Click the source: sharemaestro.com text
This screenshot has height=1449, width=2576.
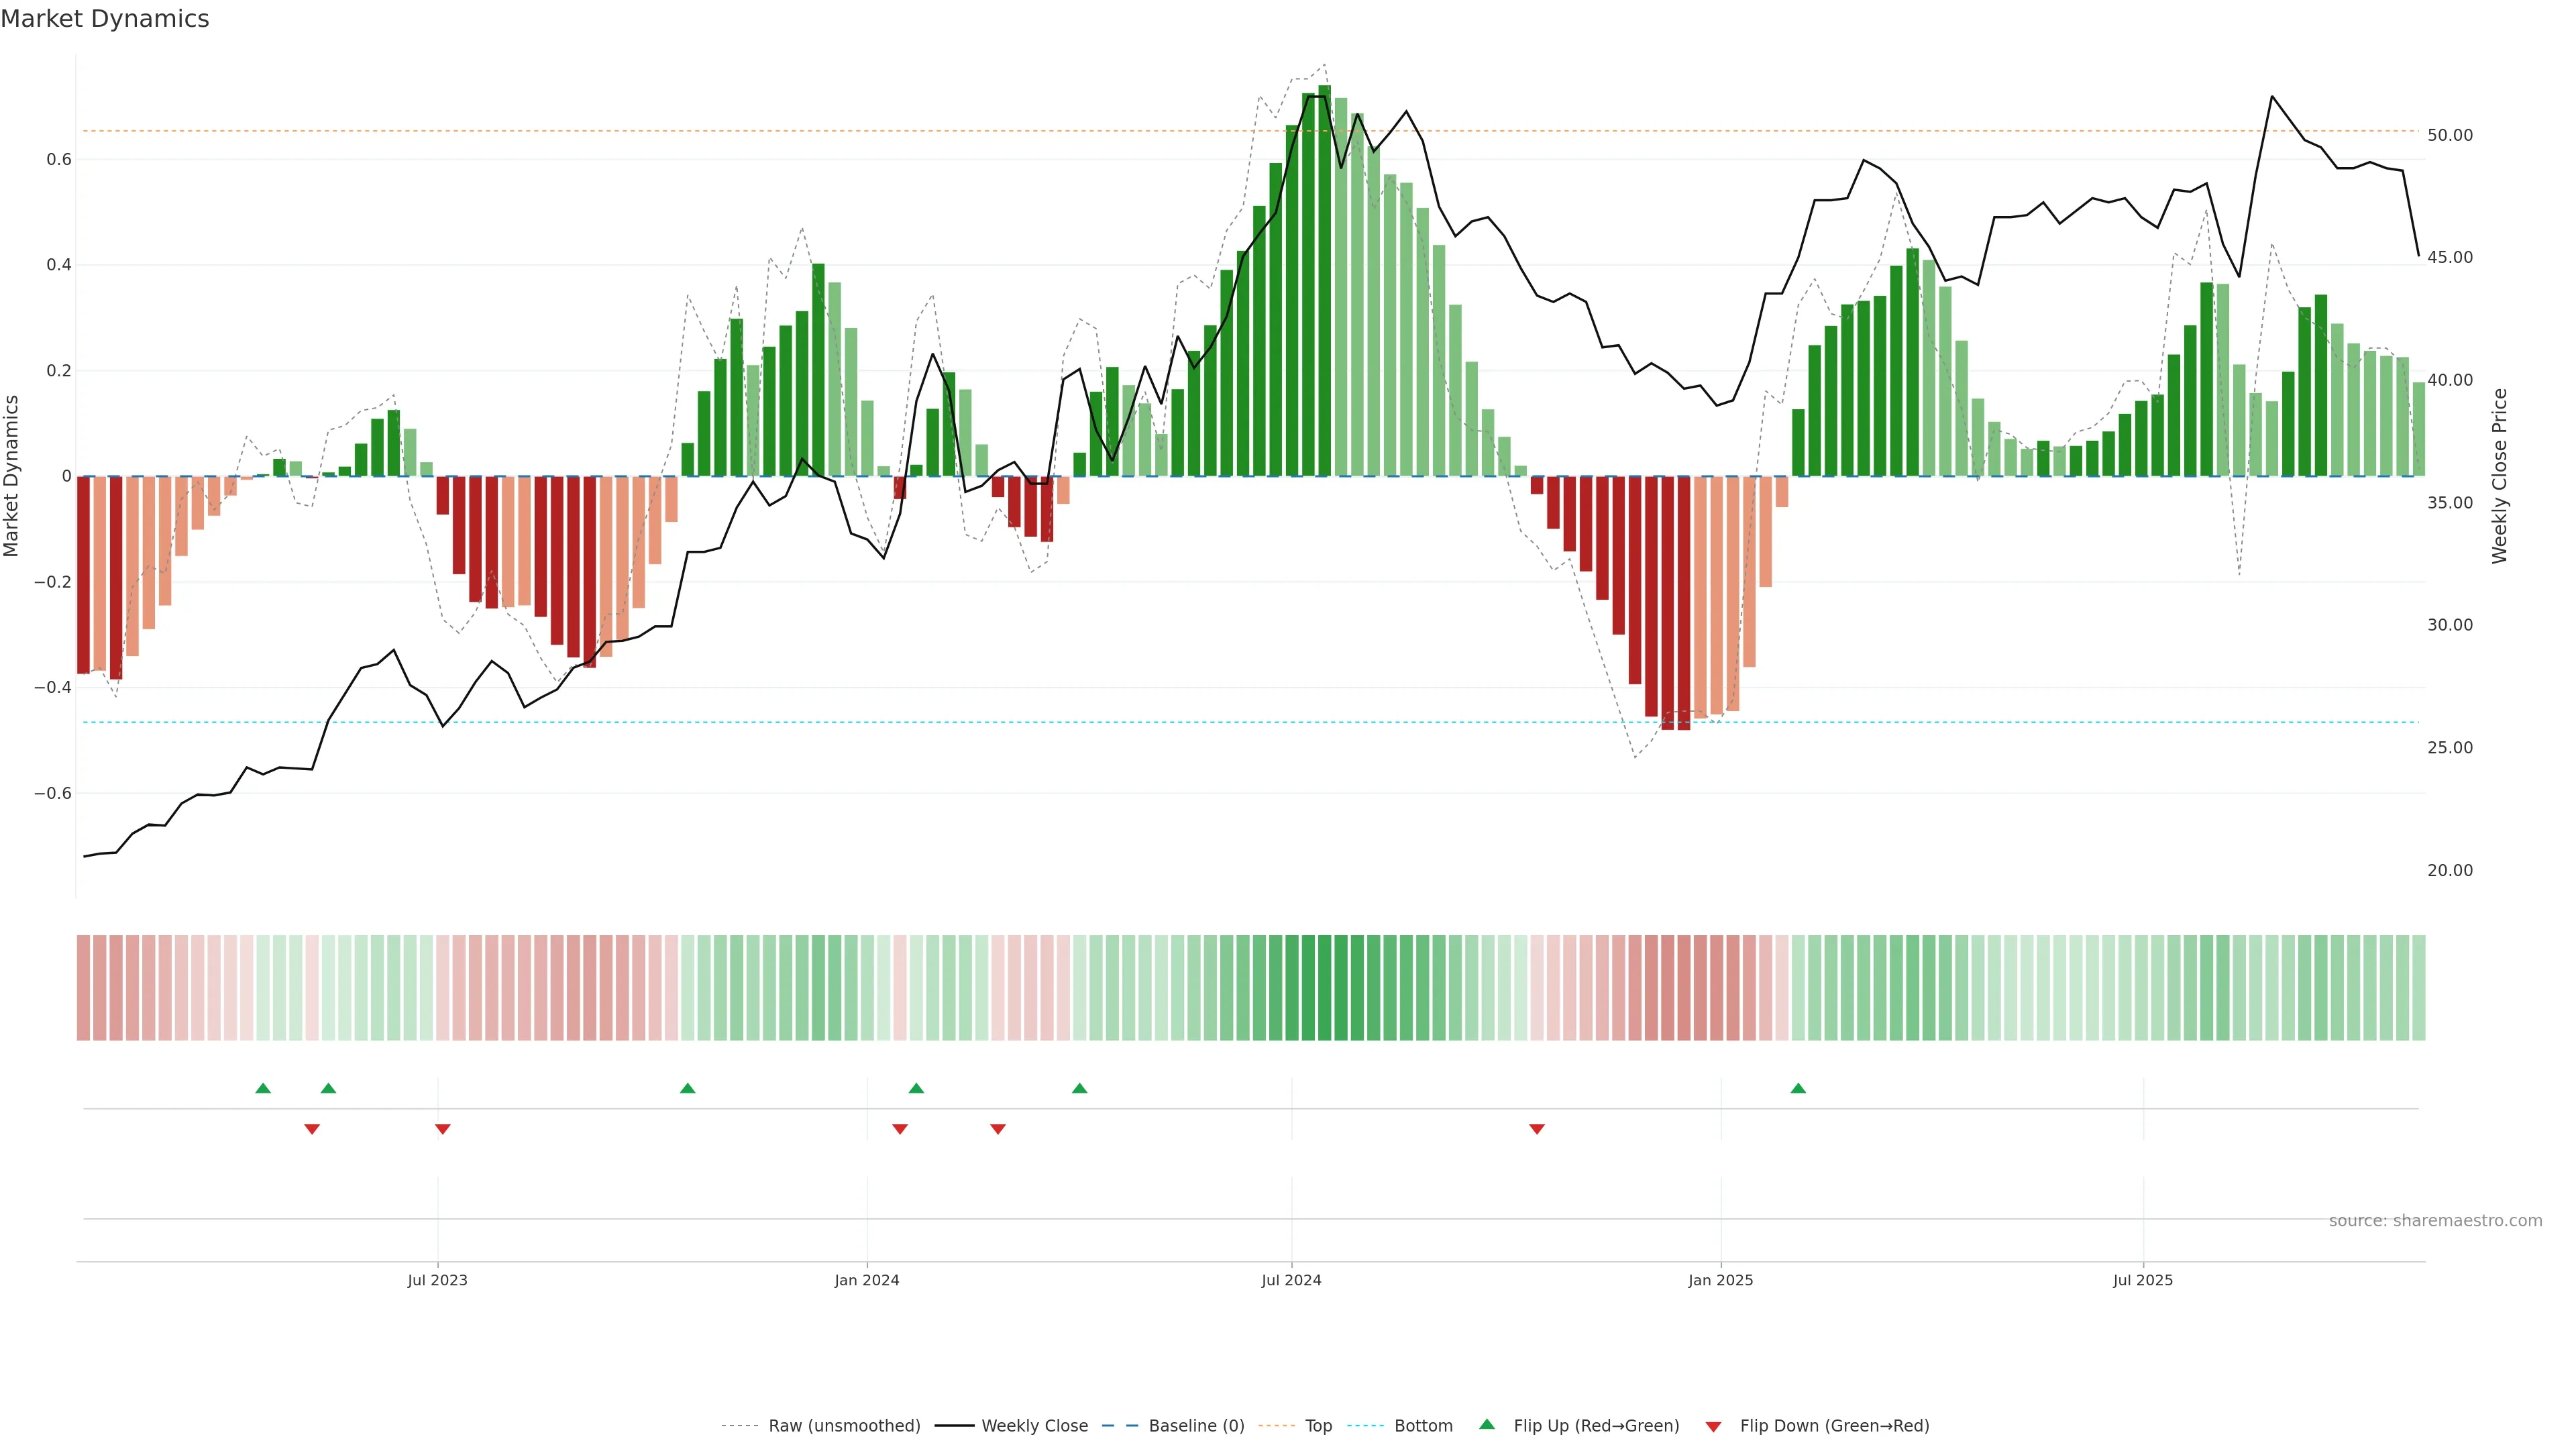click(2435, 1221)
